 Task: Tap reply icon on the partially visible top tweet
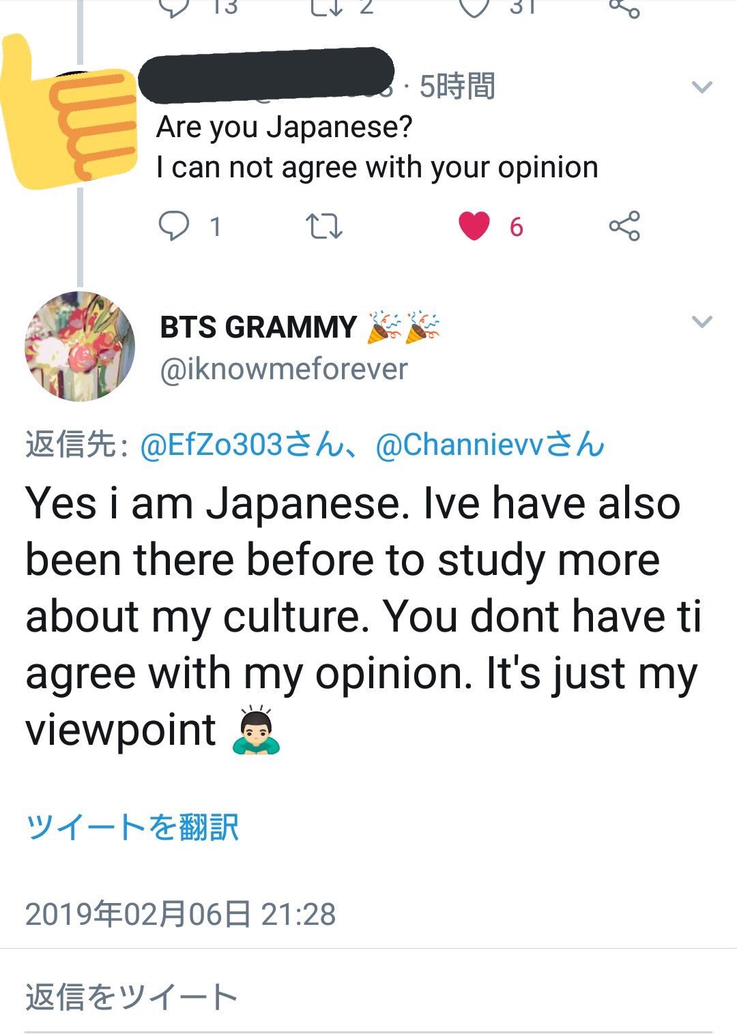click(174, 7)
